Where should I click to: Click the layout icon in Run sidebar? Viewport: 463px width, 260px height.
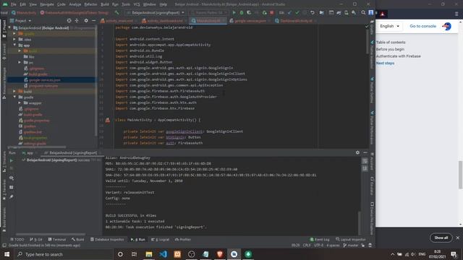(x=12, y=187)
